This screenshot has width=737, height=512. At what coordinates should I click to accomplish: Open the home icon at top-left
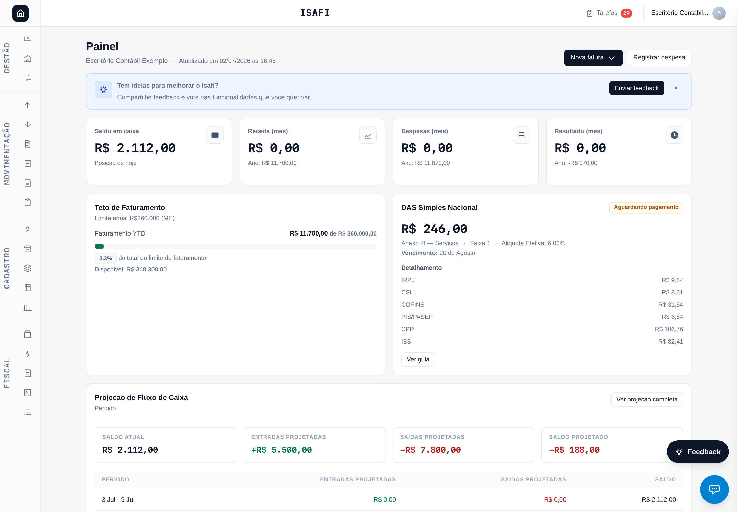[x=20, y=13]
